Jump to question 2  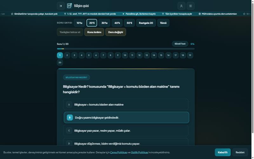click(x=67, y=55)
